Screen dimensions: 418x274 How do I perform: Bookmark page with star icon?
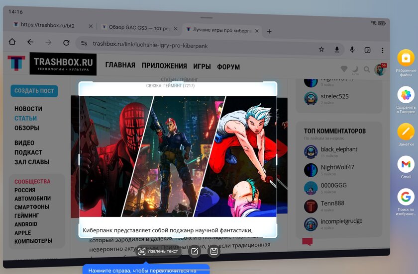pos(321,49)
